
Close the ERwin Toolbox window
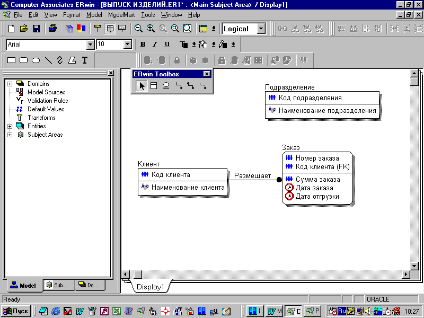(x=207, y=74)
